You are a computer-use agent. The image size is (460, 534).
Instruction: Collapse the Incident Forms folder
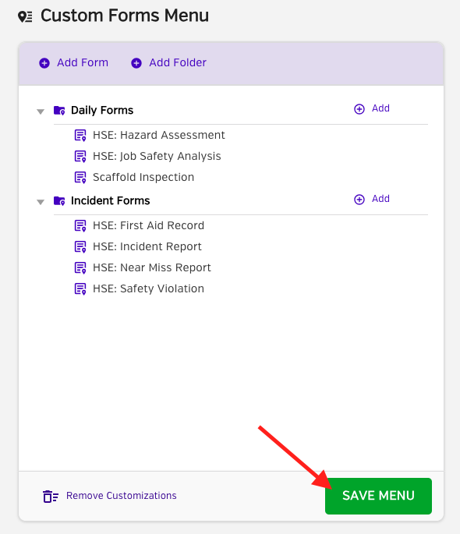click(41, 202)
